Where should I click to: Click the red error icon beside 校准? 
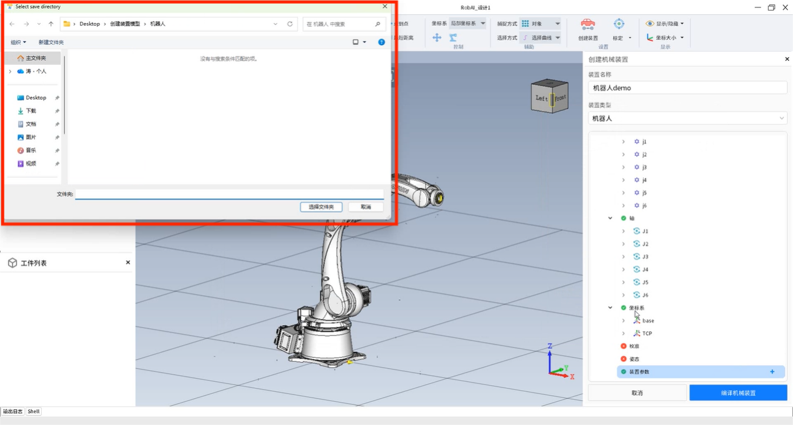624,346
